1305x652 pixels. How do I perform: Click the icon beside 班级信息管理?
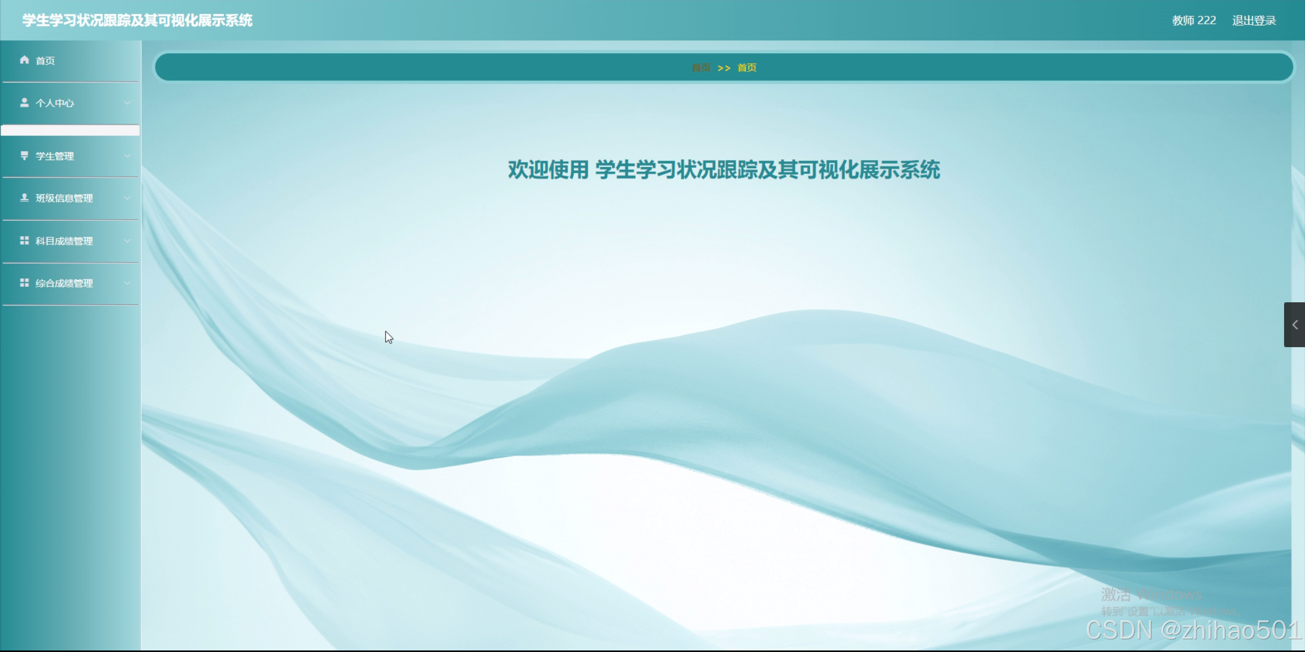point(24,198)
